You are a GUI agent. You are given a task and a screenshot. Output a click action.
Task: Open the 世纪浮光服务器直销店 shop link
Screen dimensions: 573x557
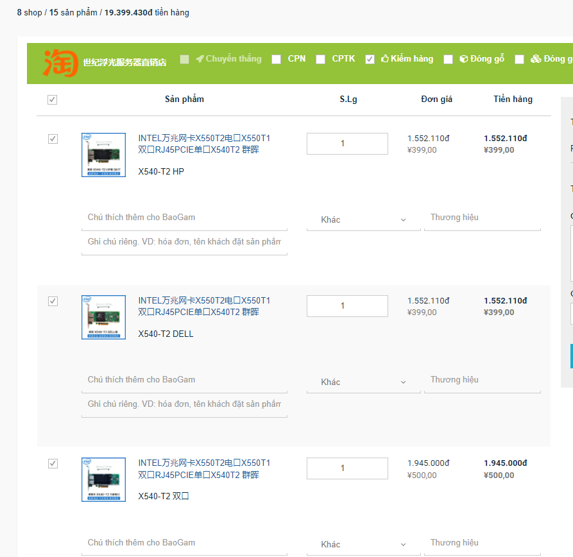pyautogui.click(x=124, y=62)
